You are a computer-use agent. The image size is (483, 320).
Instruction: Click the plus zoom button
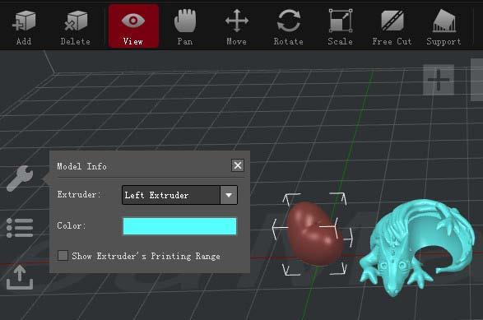click(439, 80)
